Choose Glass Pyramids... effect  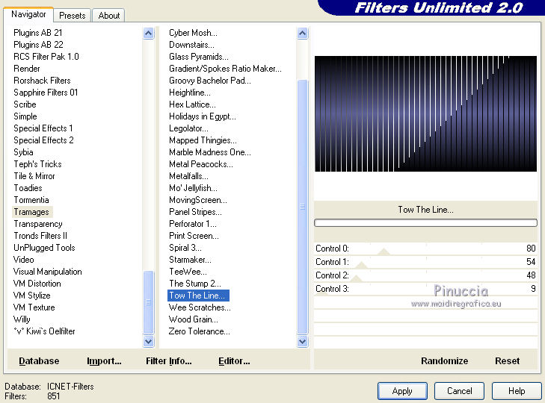(198, 57)
